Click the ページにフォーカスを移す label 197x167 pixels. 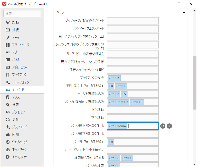click(89, 142)
